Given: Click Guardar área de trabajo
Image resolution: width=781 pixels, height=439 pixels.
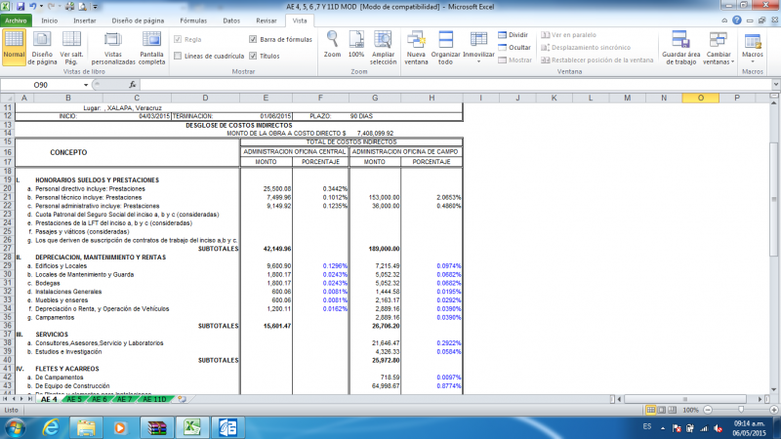Looking at the screenshot, I should 678,46.
